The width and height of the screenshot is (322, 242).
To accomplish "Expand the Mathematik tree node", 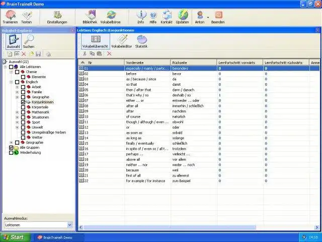I will pos(17,112).
